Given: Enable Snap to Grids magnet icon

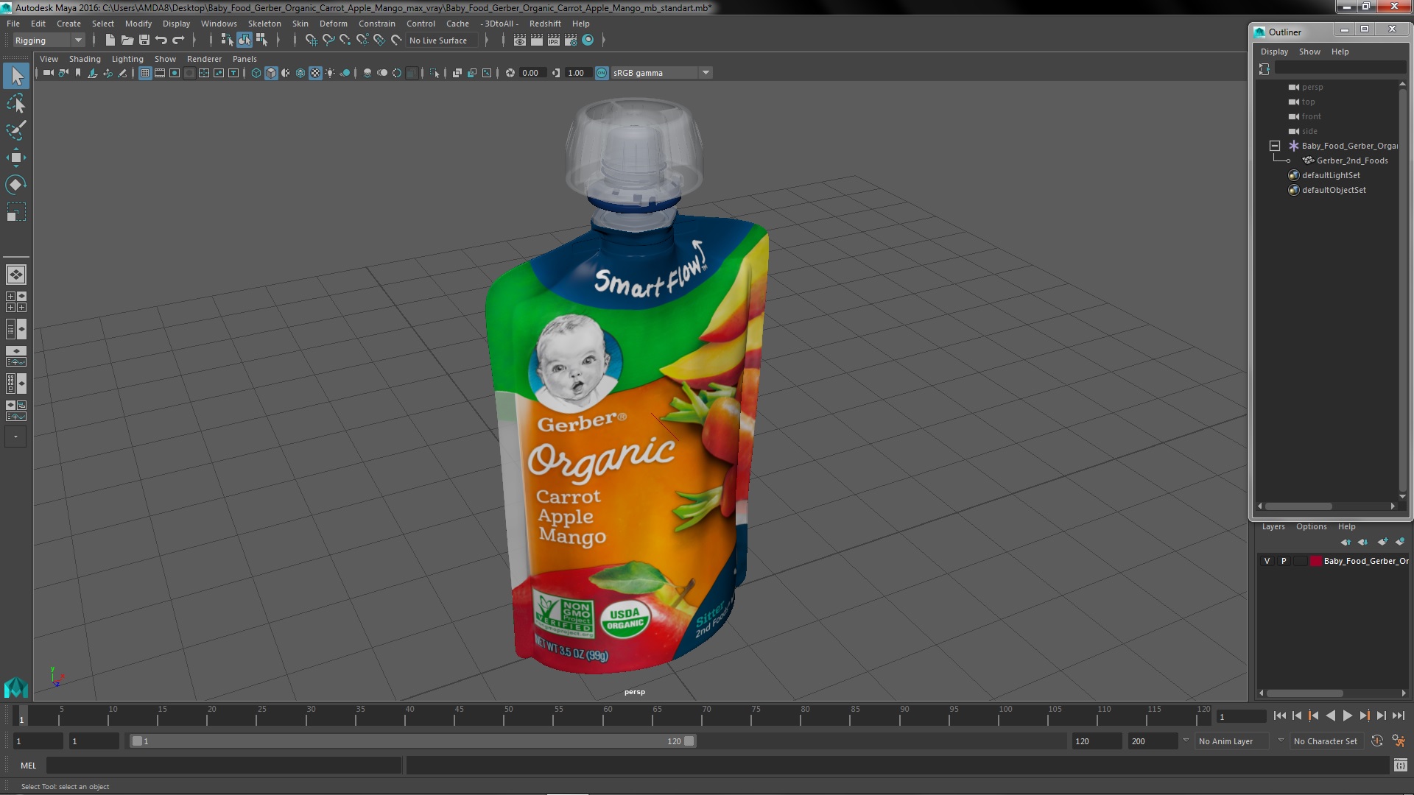Looking at the screenshot, I should 311,40.
